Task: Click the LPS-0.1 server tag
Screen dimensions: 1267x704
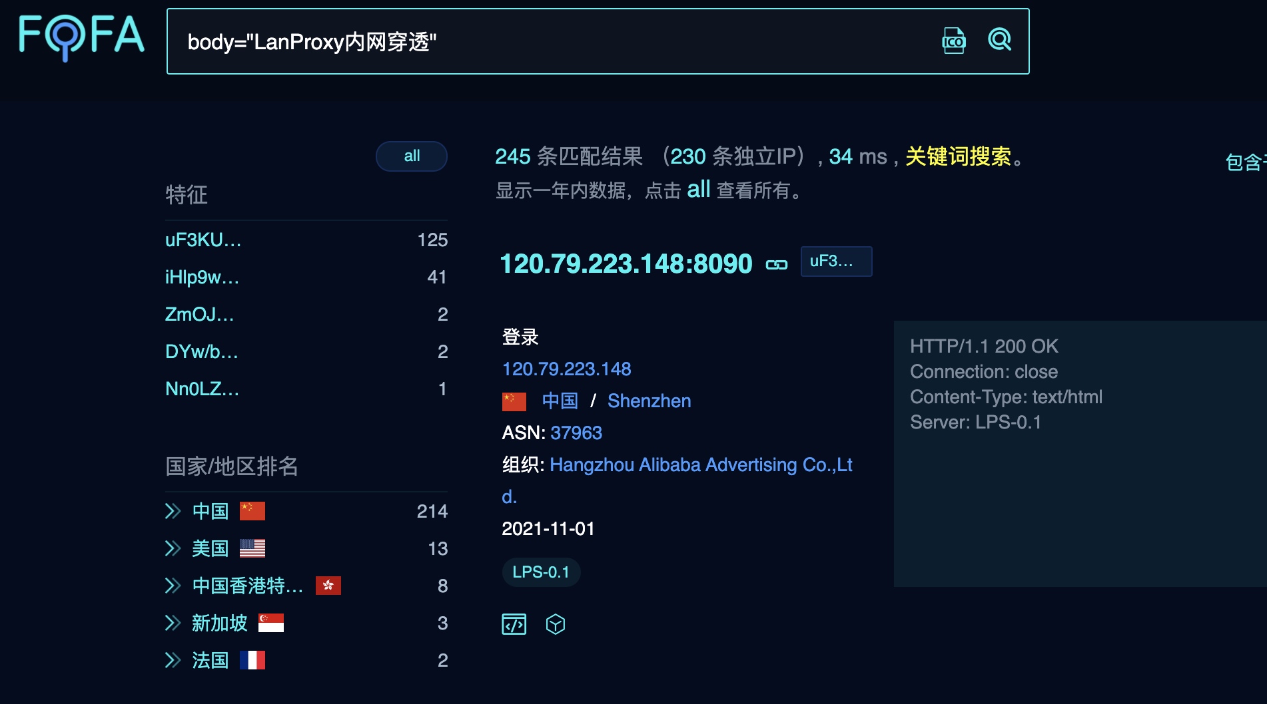Action: pos(541,572)
